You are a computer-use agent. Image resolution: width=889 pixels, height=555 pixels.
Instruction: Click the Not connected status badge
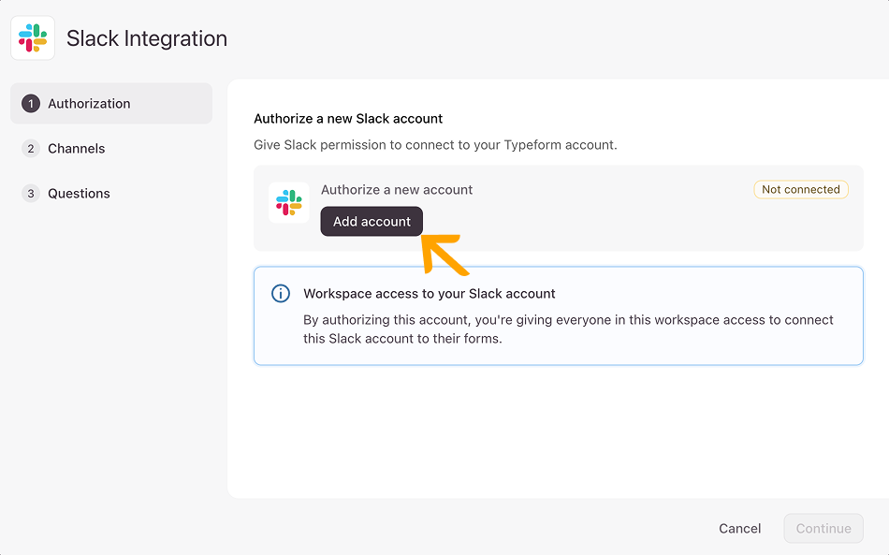(x=800, y=189)
